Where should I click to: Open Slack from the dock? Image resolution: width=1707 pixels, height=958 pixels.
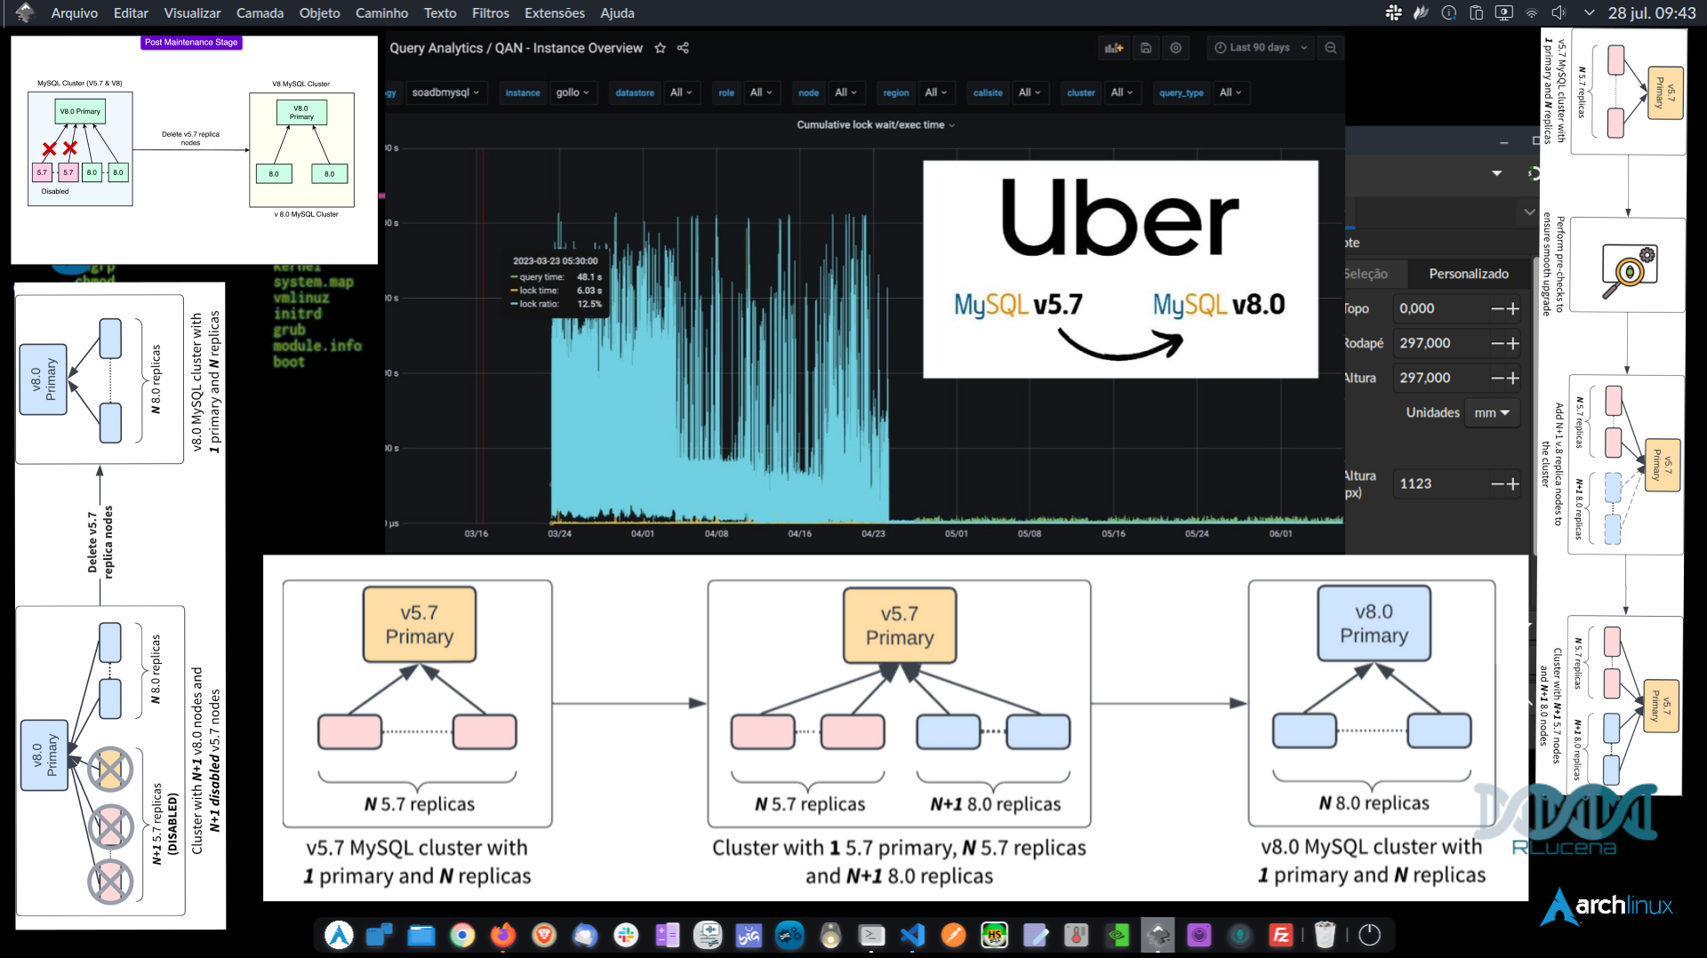626,935
